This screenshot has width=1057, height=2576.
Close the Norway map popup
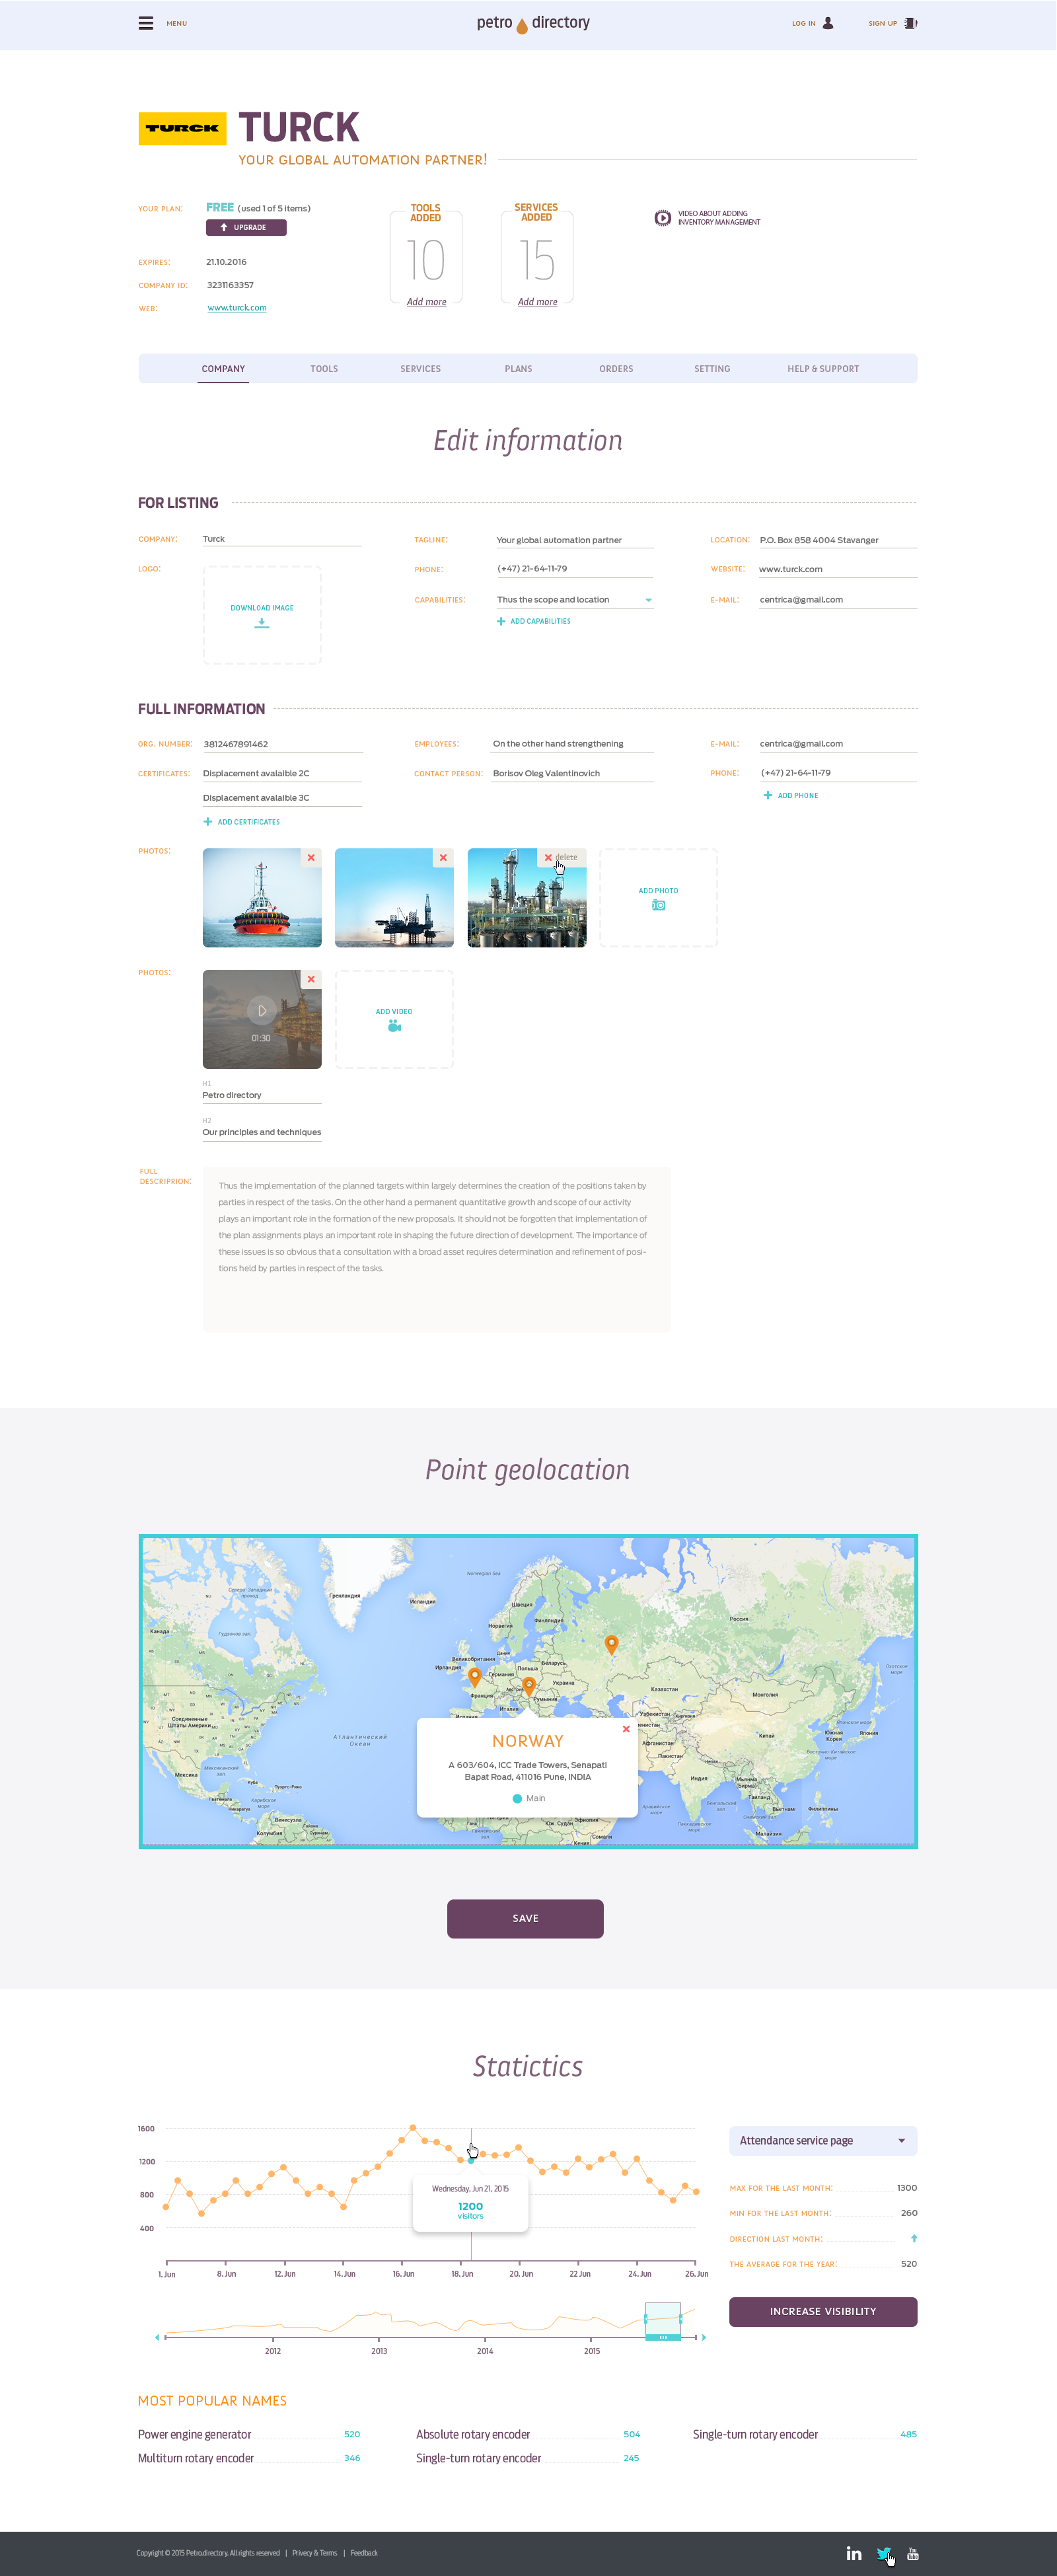(x=626, y=1728)
